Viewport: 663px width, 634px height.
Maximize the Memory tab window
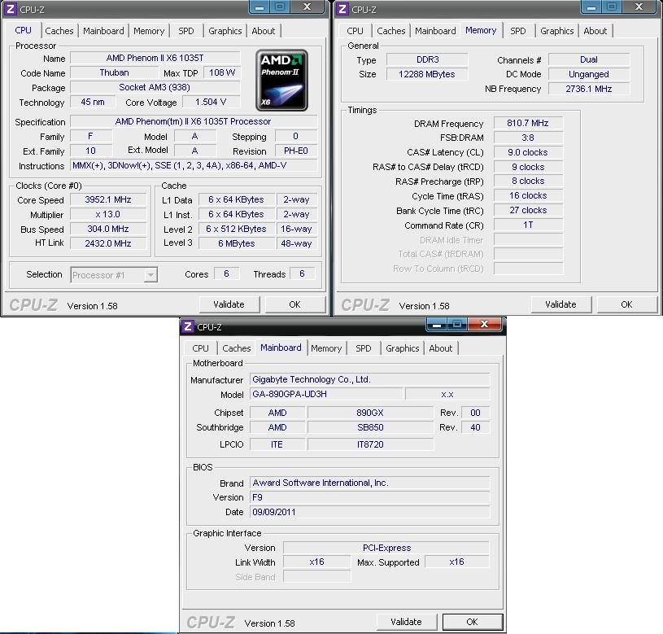click(611, 7)
